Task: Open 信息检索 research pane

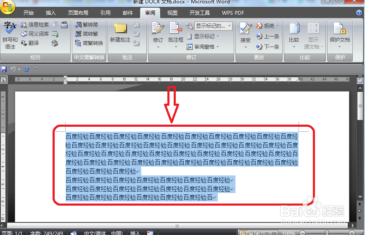Action: pos(34,25)
